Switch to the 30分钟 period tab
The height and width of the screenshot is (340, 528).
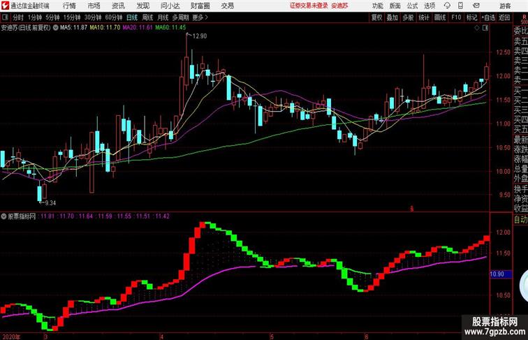93,17
